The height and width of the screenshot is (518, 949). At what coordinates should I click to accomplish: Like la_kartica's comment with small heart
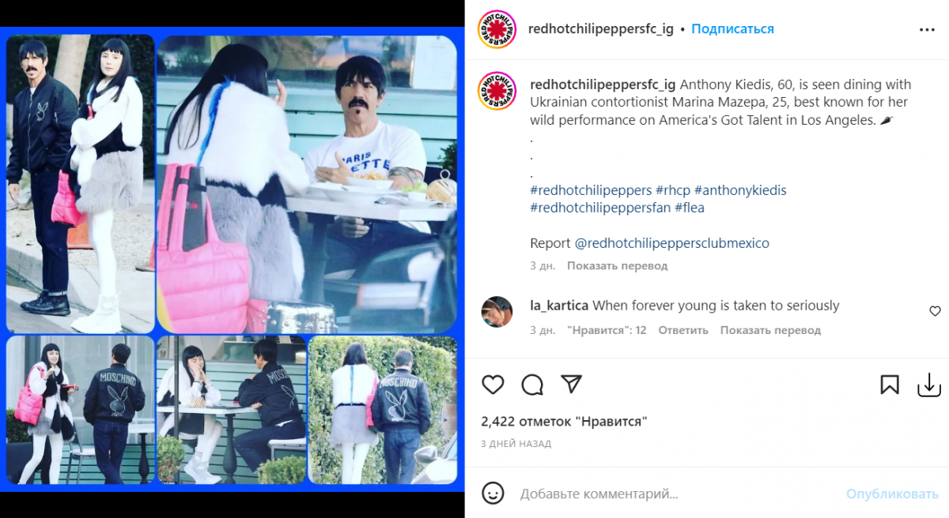[935, 311]
